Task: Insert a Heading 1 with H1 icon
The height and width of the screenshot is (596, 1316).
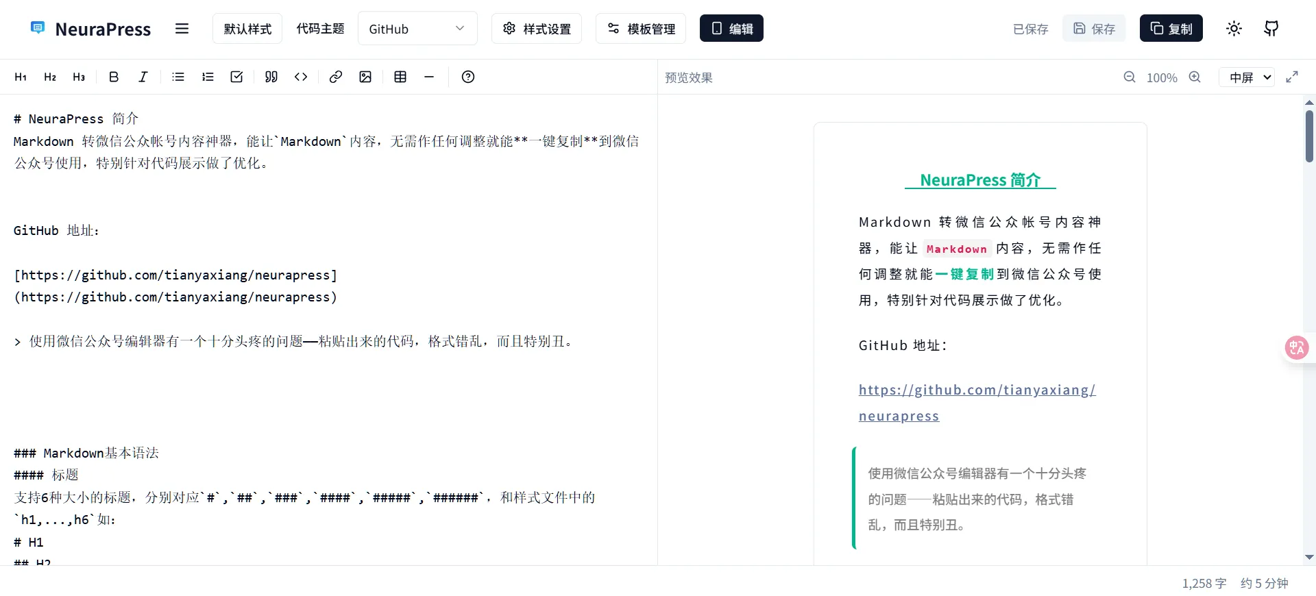Action: click(x=21, y=77)
